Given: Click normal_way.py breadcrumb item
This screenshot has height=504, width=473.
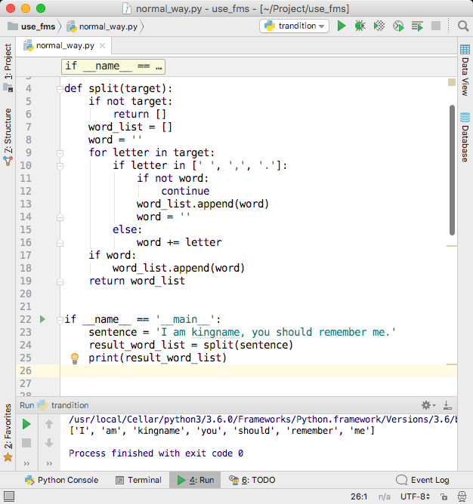Looking at the screenshot, I should 103,26.
